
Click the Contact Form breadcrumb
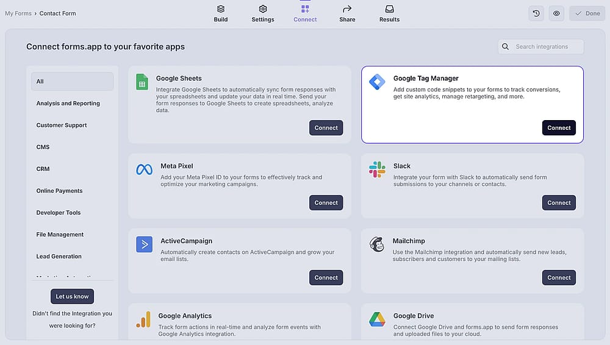57,13
